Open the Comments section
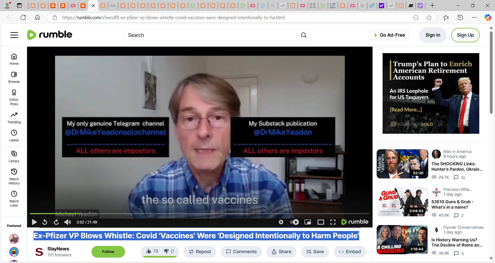 (x=241, y=252)
